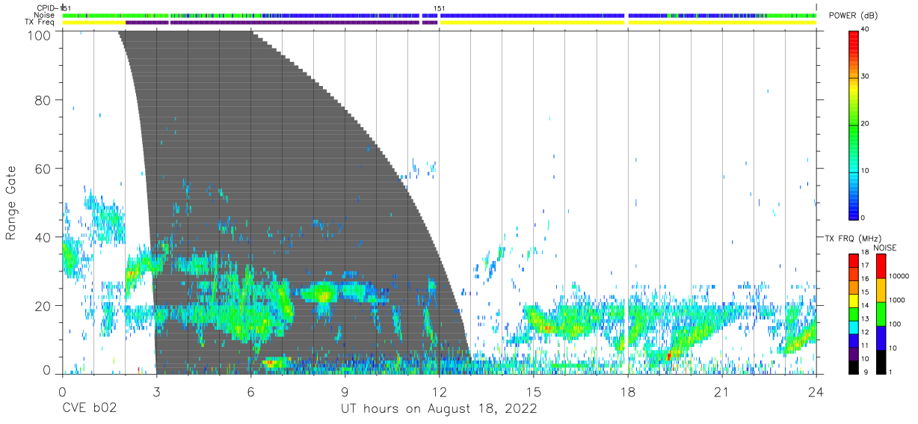The image size is (918, 424).
Task: Click the yellow block of NOISE legend
Action: [x=880, y=289]
